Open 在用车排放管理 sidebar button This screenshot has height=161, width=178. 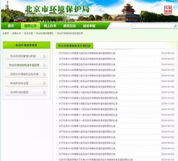(x=26, y=93)
